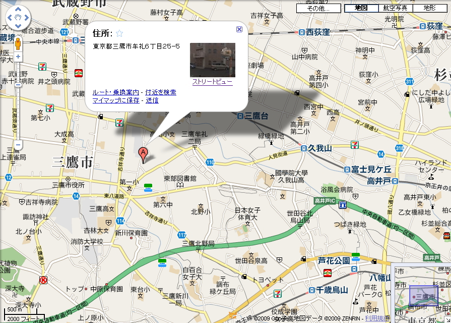
Task: Select the 地図 map view
Action: point(361,8)
